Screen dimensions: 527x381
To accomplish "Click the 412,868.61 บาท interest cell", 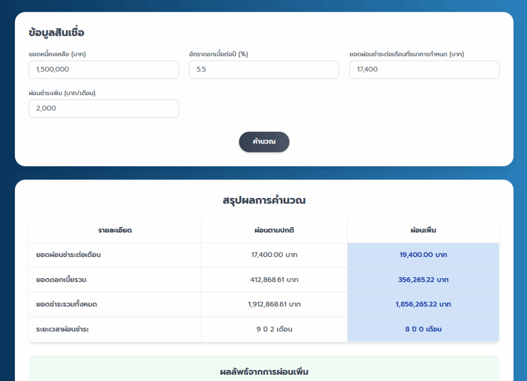I will pos(274,280).
